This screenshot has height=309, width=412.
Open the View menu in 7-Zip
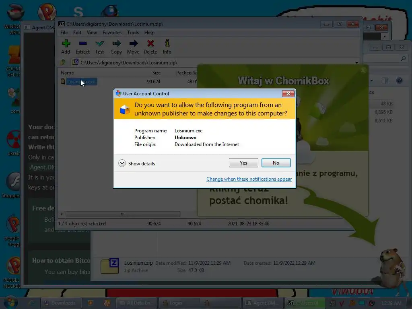[x=92, y=33]
